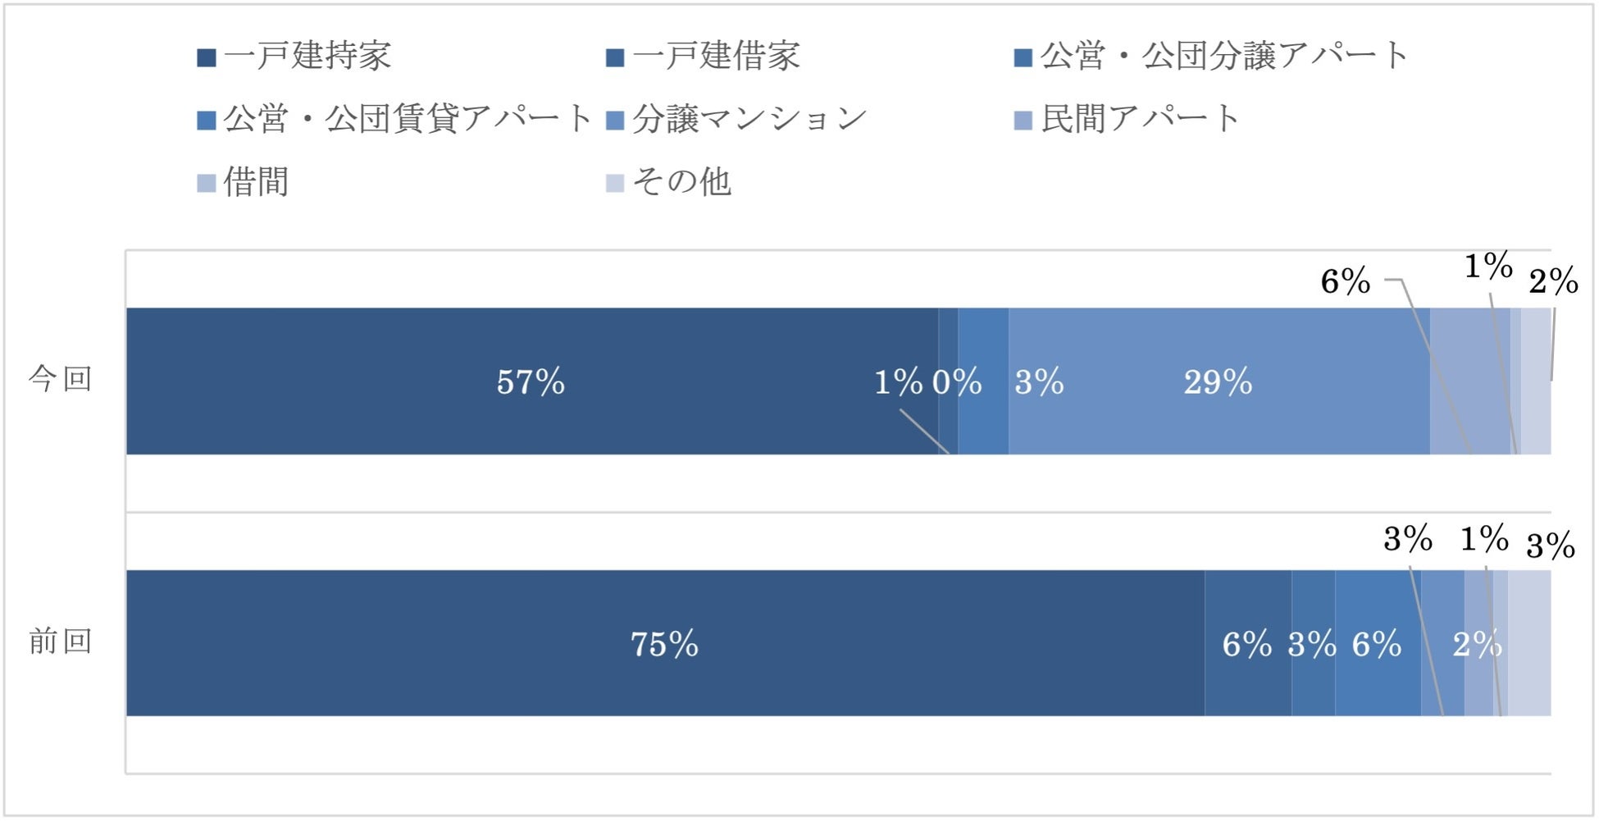Click the 民間アパート legend color marker
The height and width of the screenshot is (822, 1599).
[x=1023, y=121]
